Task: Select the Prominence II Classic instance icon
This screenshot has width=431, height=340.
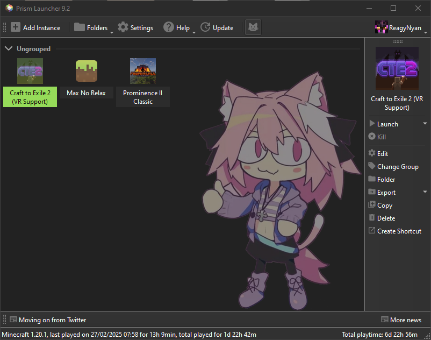Action: click(x=143, y=71)
